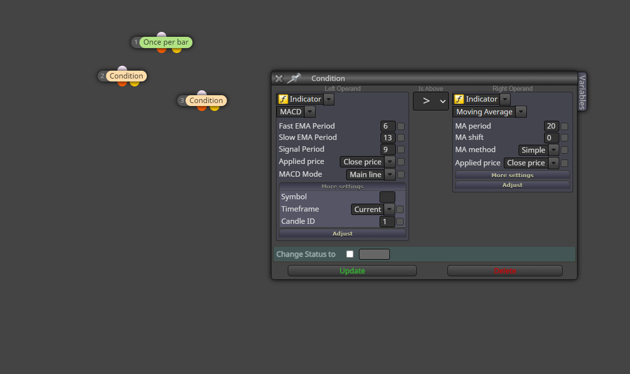
Task: Select Condition block number 2
Action: tap(127, 76)
